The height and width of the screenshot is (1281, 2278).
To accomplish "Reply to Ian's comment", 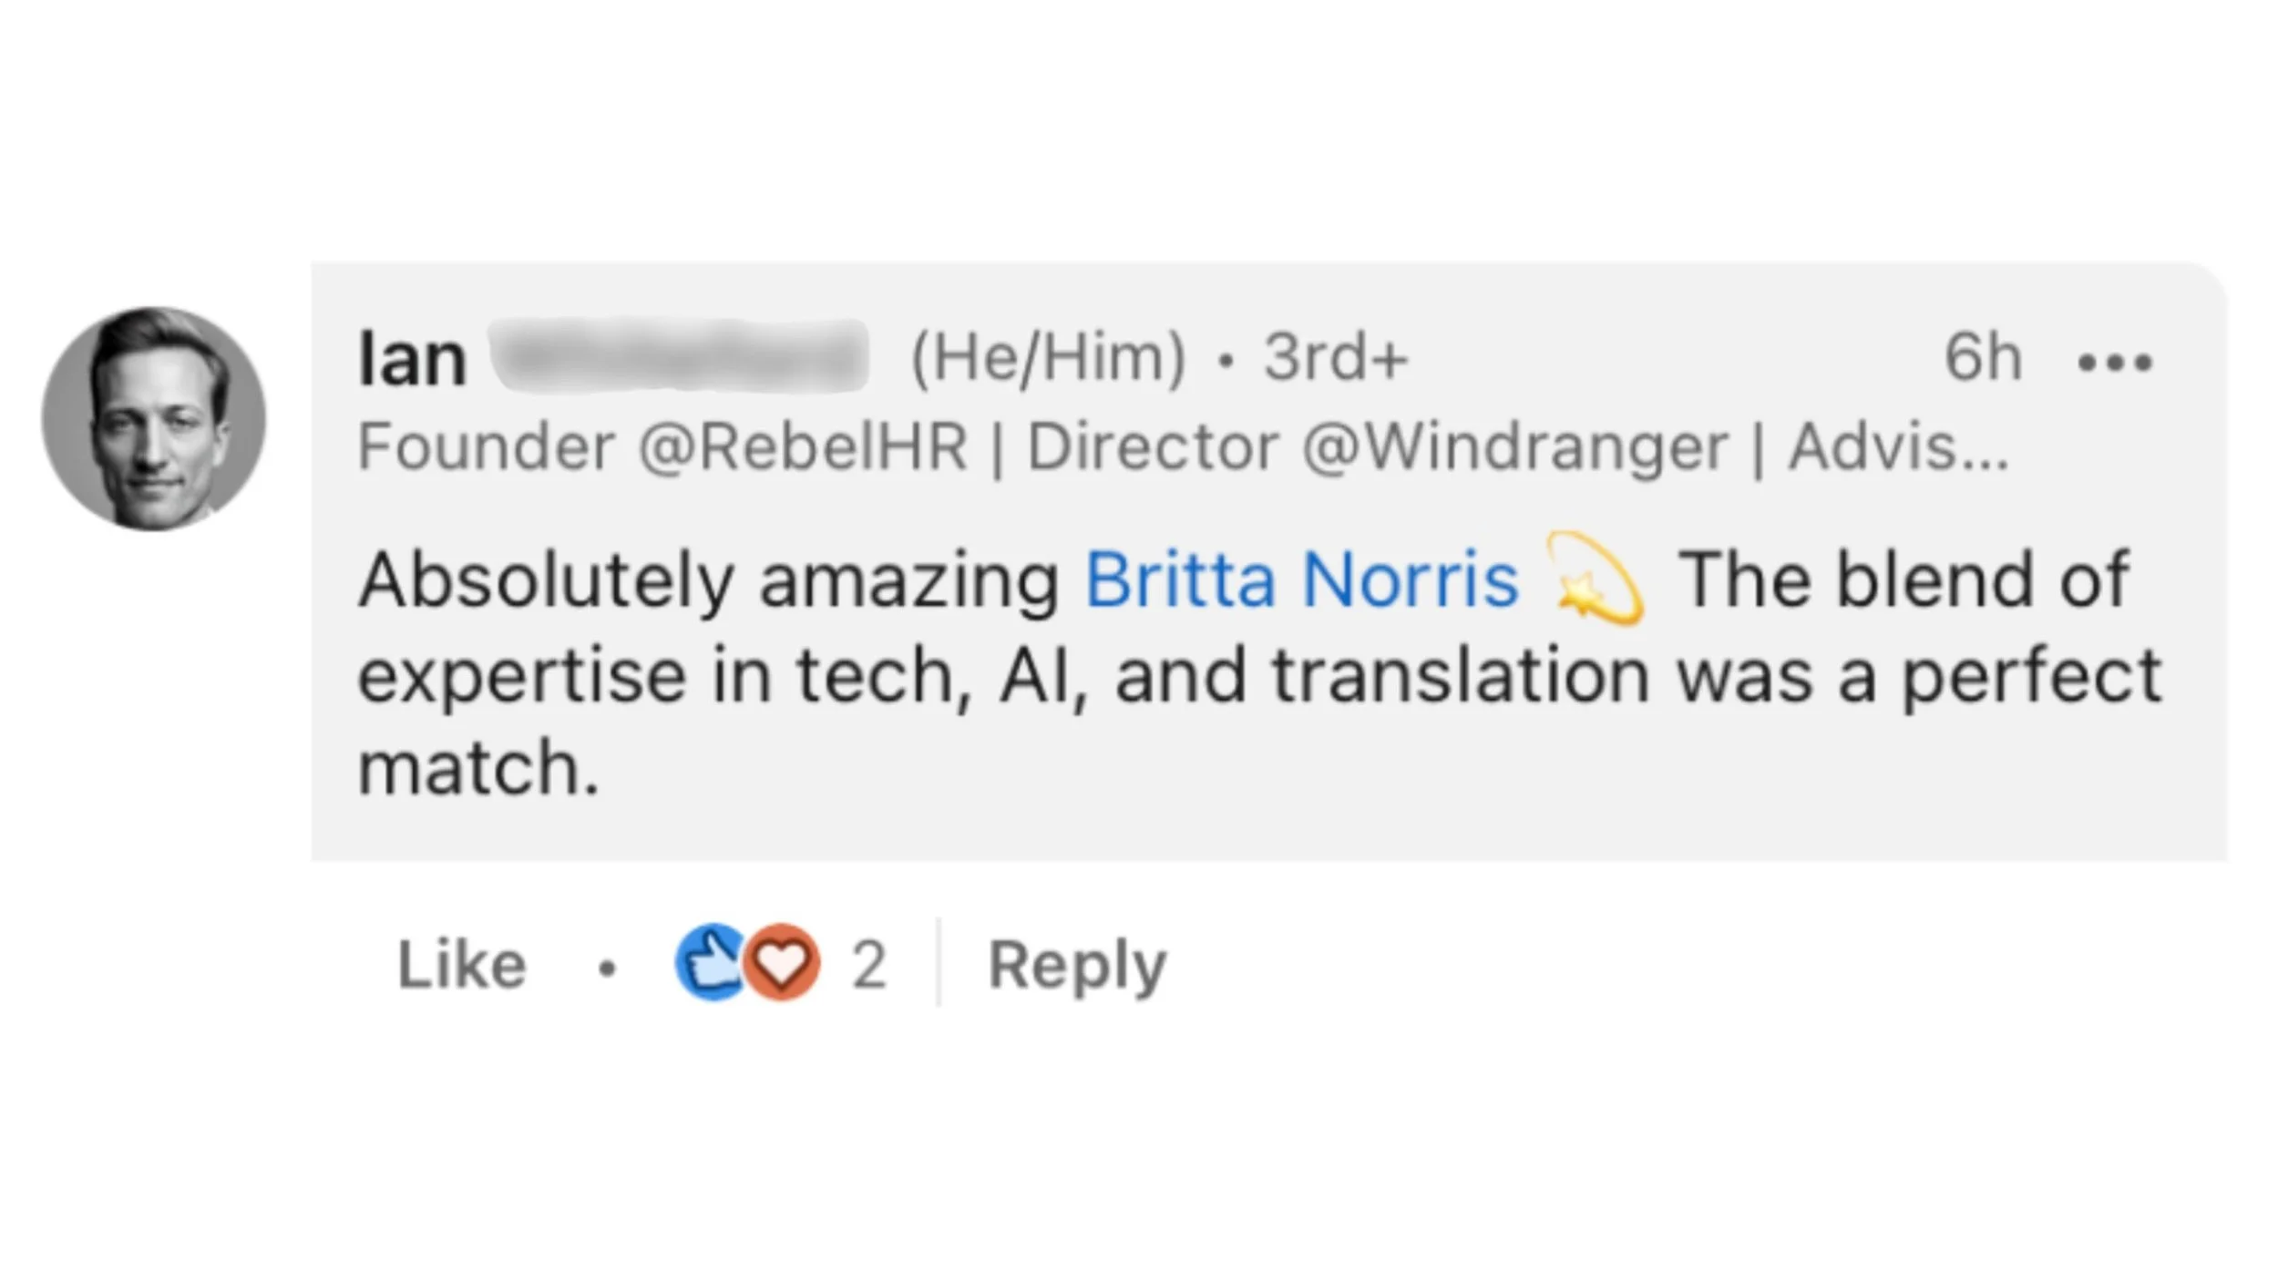I will (x=1077, y=966).
